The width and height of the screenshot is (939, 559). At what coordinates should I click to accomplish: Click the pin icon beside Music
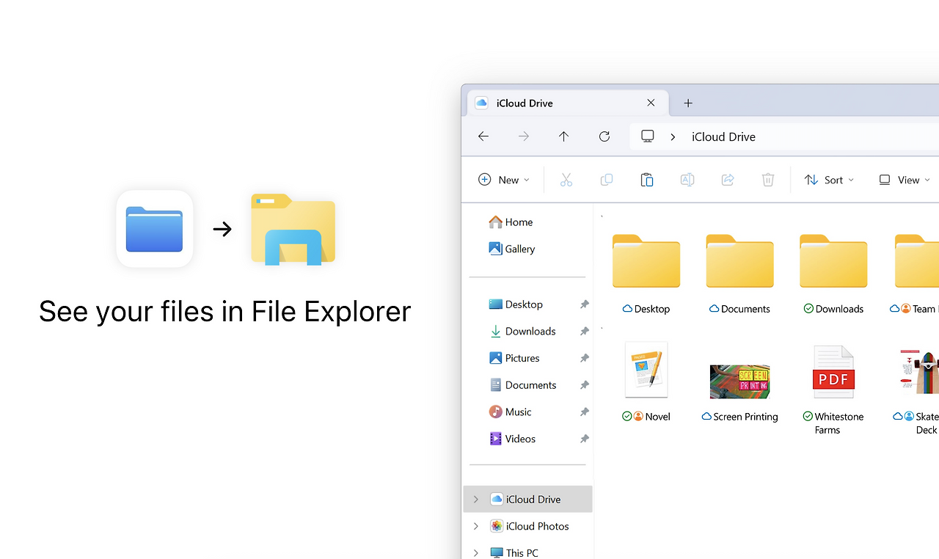pyautogui.click(x=585, y=412)
